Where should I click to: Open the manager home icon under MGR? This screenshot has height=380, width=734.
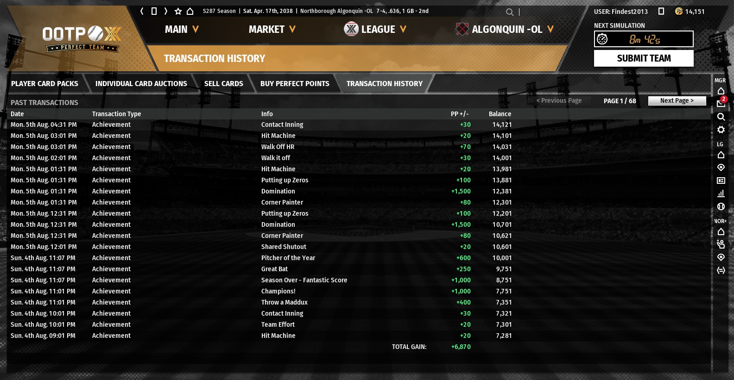tap(721, 91)
